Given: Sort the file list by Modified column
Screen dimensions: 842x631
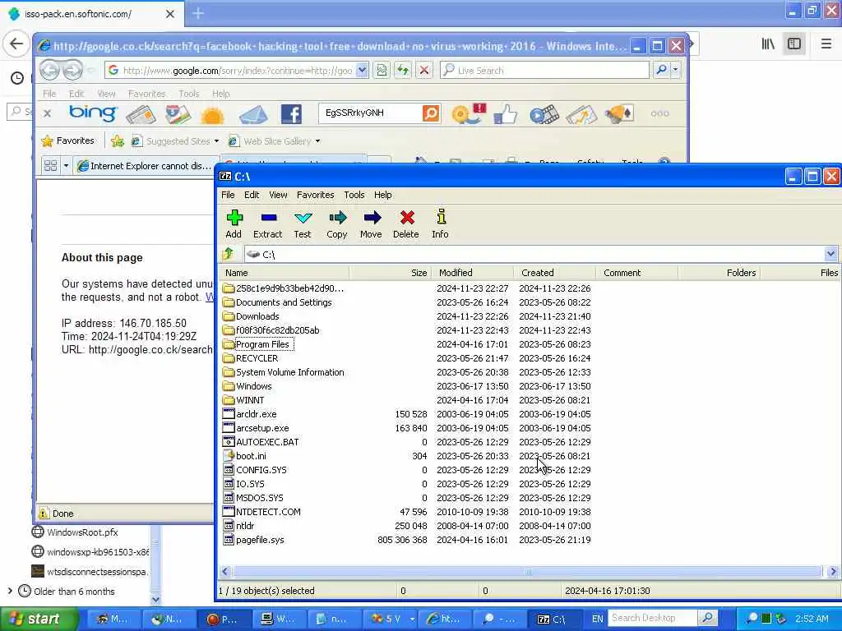Looking at the screenshot, I should click(x=473, y=273).
